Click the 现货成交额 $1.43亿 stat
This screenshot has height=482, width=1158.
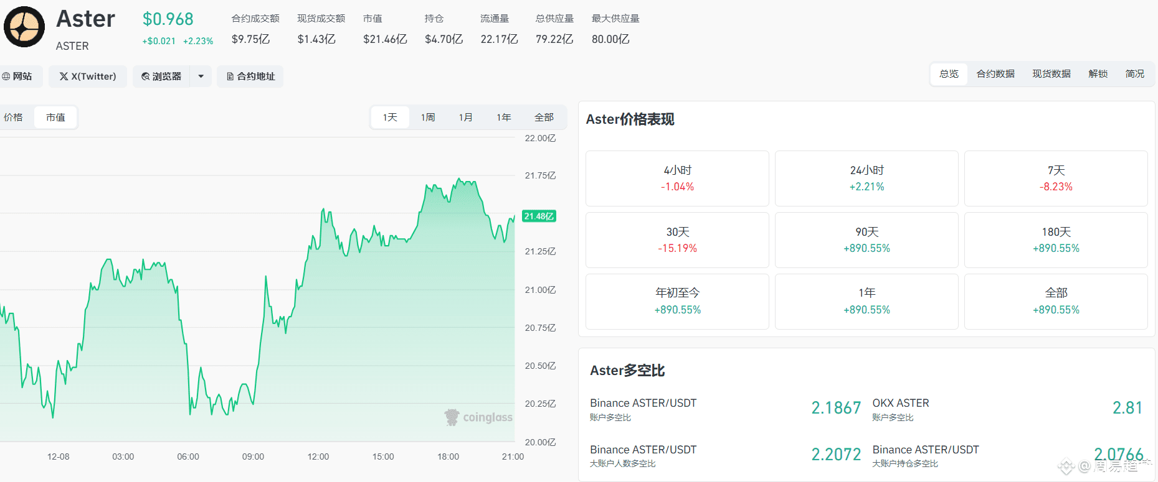[321, 29]
